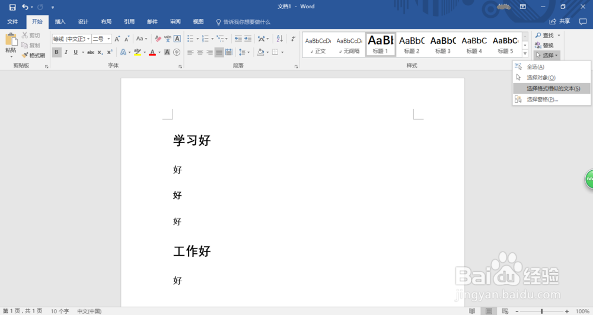Toggle Underline formatting
Image resolution: width=593 pixels, height=315 pixels.
[76, 52]
